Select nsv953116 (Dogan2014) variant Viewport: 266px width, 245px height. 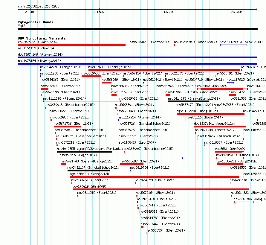(204, 117)
